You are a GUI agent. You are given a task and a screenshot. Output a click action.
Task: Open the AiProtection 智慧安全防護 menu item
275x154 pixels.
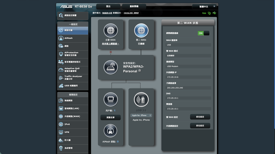[73, 54]
